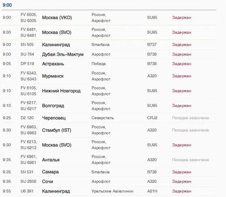Click the Калининград 5N 505 flight destination
This screenshot has height=197, width=226.
[x=56, y=45]
